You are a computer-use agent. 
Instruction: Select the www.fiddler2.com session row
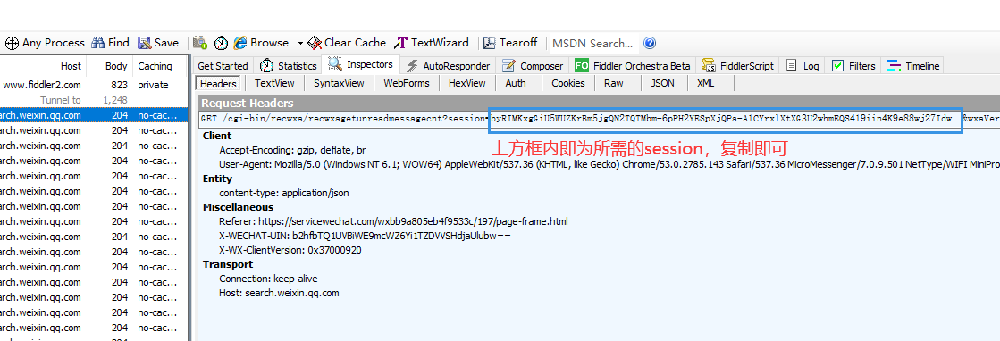pyautogui.click(x=94, y=85)
